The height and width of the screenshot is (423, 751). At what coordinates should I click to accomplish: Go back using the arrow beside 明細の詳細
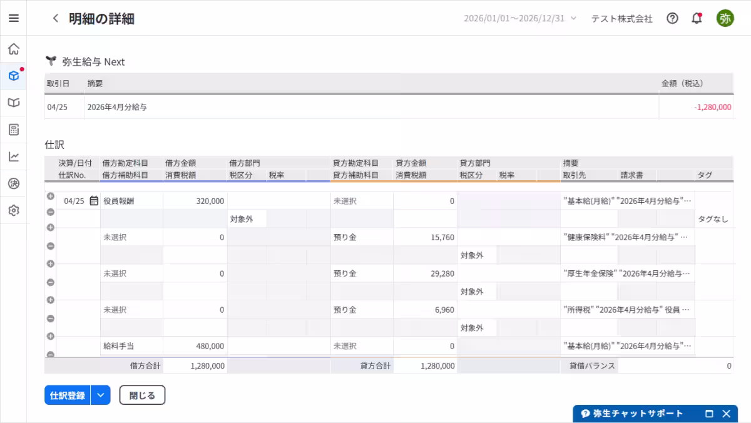pos(56,19)
